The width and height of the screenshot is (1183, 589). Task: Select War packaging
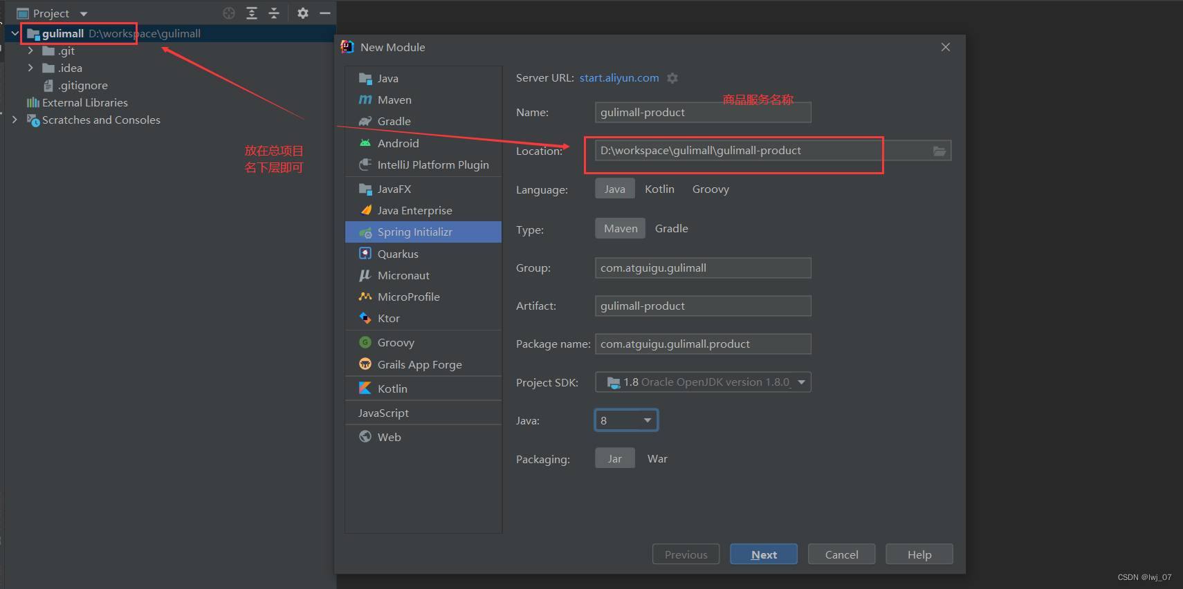pos(657,458)
